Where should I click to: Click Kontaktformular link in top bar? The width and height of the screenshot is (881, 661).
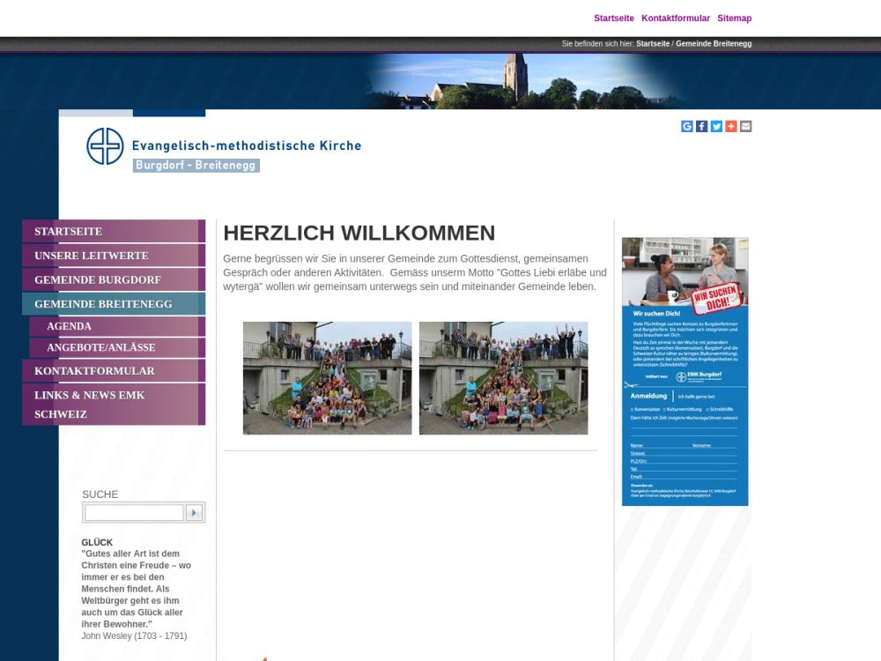click(x=675, y=19)
